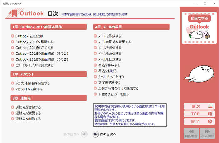Go to next contents page via play arrow
The height and width of the screenshot is (143, 219).
tap(95, 134)
